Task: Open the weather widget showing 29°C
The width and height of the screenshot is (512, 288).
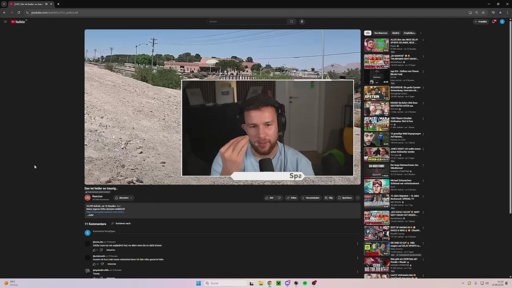Action: click(x=11, y=283)
